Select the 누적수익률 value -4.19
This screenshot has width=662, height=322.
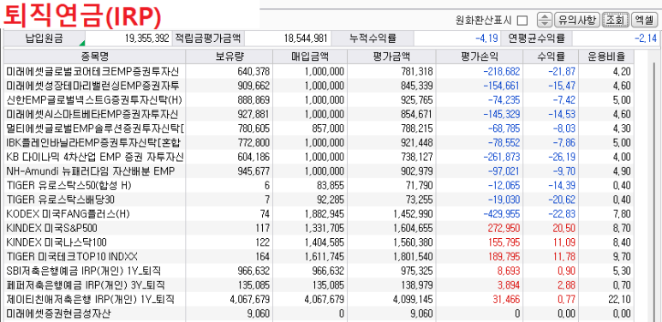coord(486,39)
